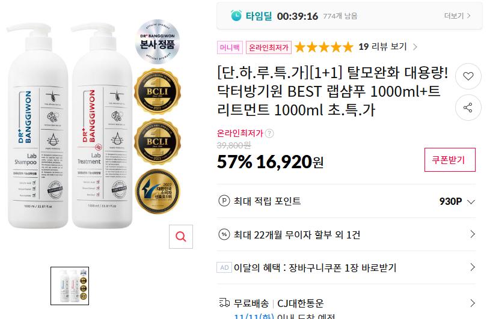Click the delivery truck icon
The width and height of the screenshot is (487, 319).
click(224, 303)
